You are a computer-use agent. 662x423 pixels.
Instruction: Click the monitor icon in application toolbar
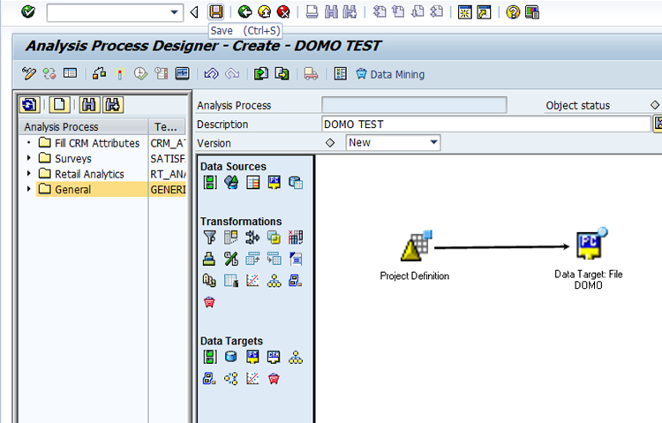[183, 73]
